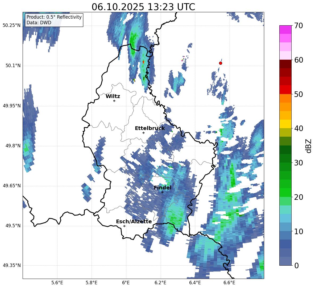Click the Findel city cross marker
This screenshot has height=288, width=315.
pos(162,192)
